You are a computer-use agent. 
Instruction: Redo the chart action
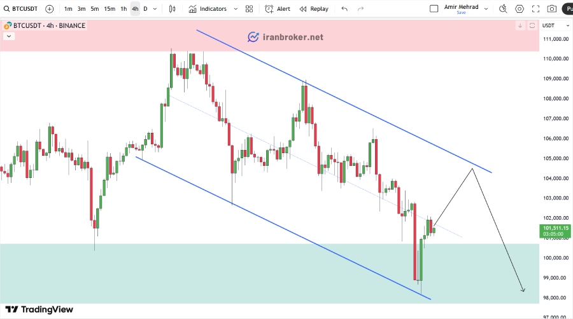point(361,9)
